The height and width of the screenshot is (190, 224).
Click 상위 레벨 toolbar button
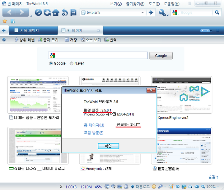click(x=25, y=40)
